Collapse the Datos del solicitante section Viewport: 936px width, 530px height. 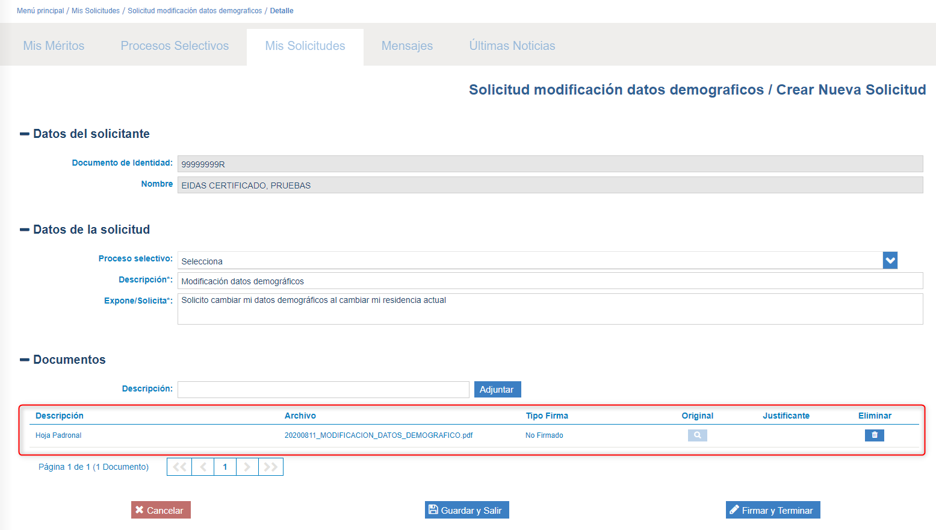(25, 134)
